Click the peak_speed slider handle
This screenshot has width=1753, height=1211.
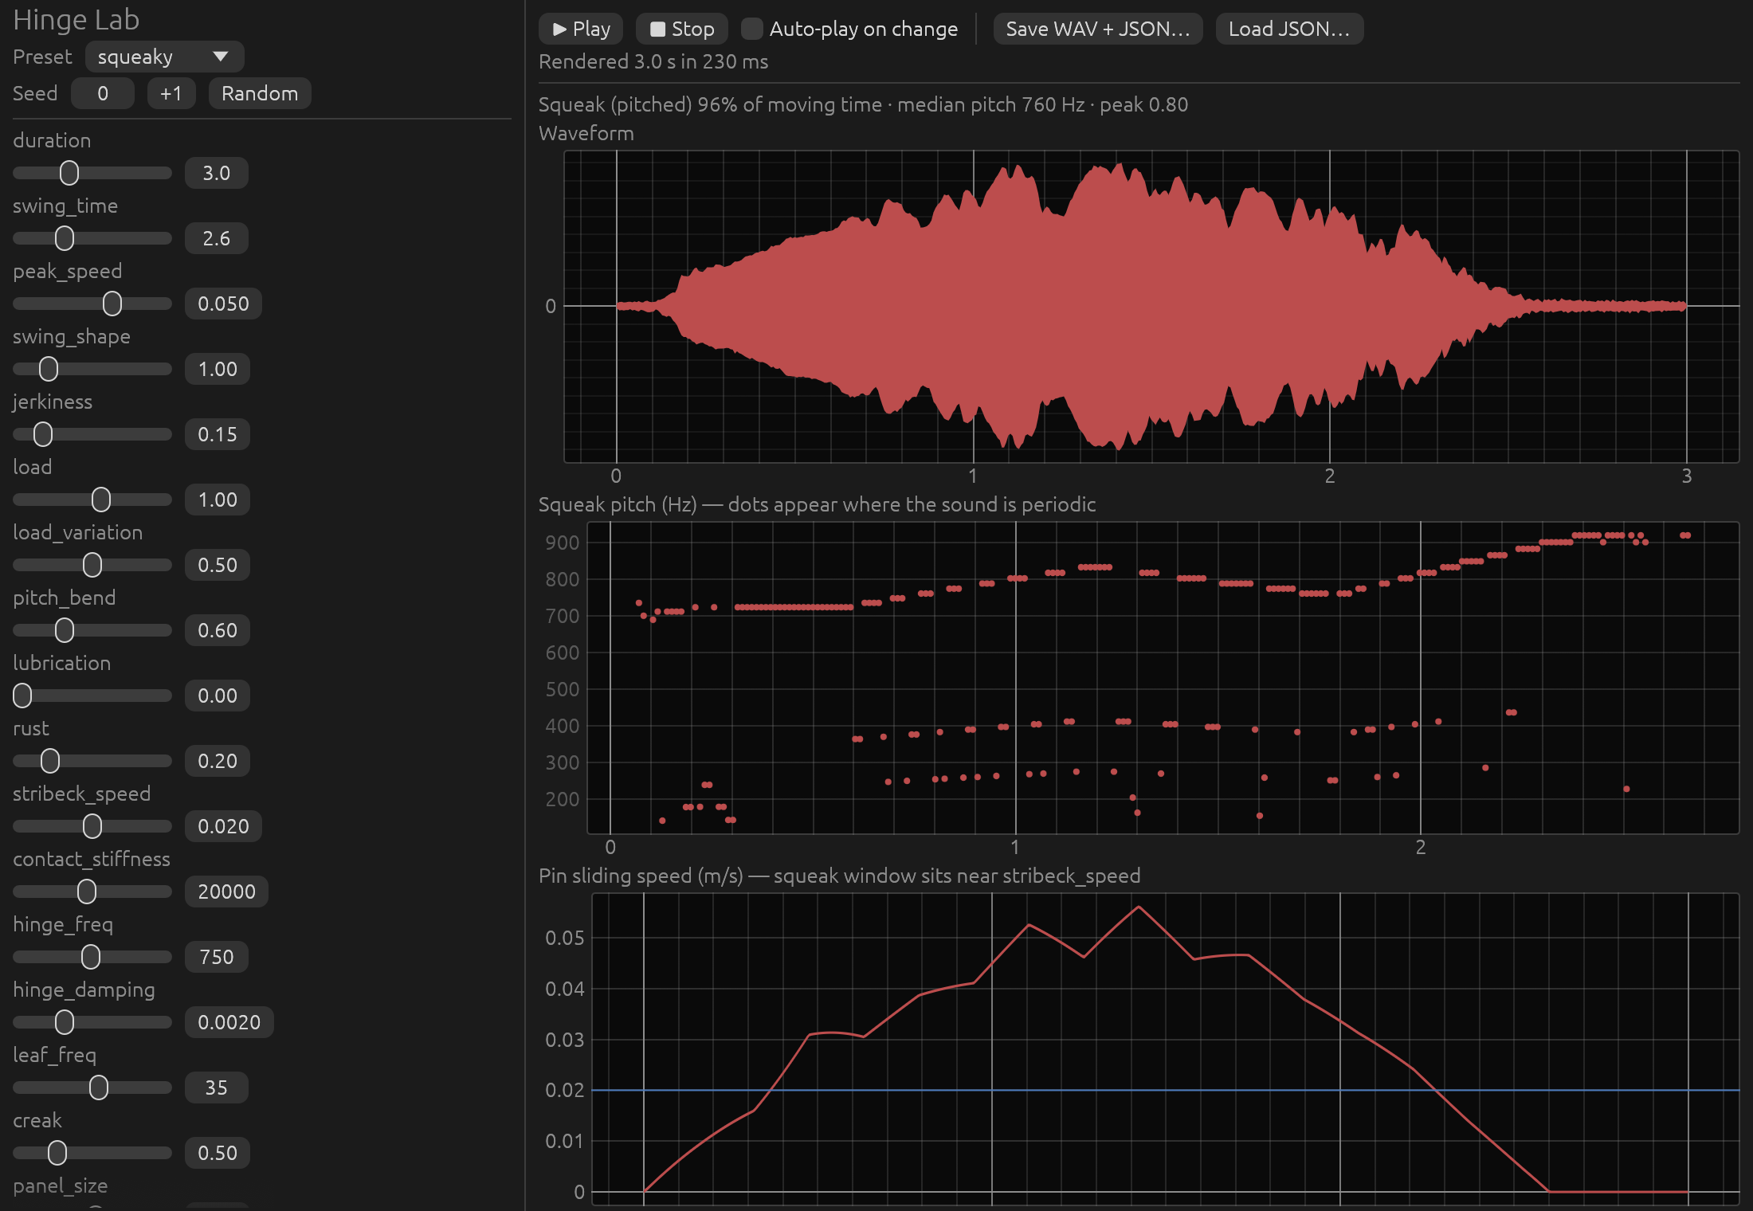(x=112, y=304)
